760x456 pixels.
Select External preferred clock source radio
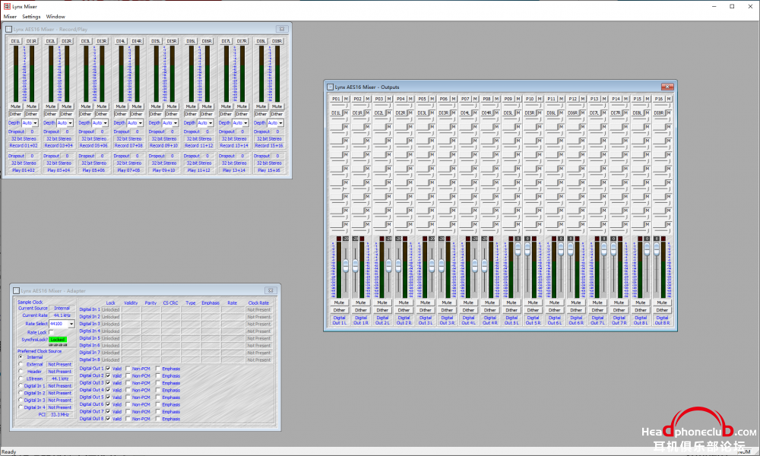tap(21, 364)
